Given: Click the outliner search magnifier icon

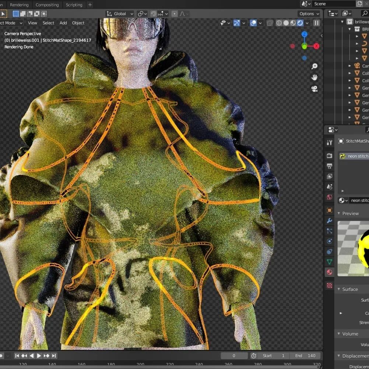Looking at the screenshot, I should [365, 13].
